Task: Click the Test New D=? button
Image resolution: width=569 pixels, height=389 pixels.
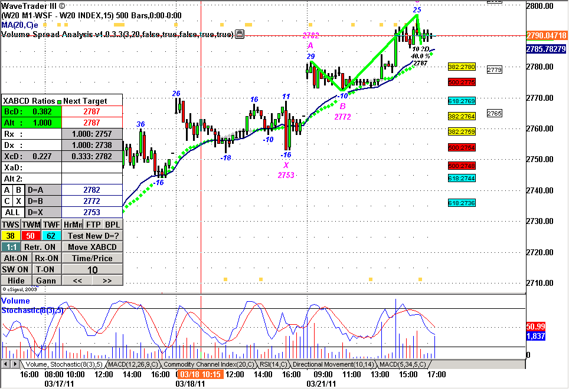Action: tap(93, 236)
